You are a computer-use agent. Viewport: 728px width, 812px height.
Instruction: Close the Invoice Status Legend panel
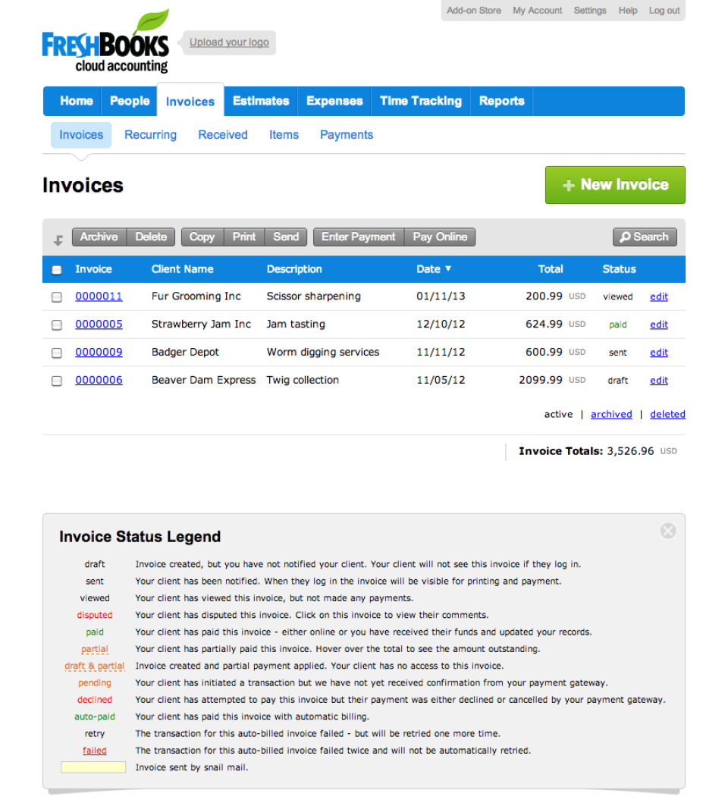tap(668, 531)
